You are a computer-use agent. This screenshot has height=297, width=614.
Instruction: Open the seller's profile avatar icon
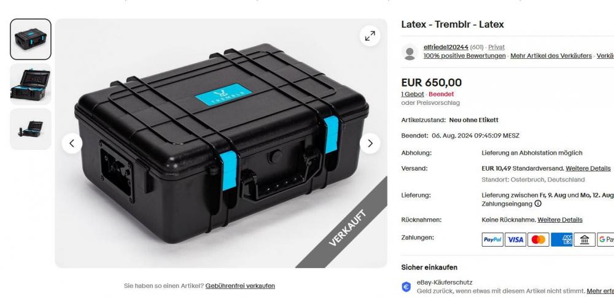(x=410, y=52)
